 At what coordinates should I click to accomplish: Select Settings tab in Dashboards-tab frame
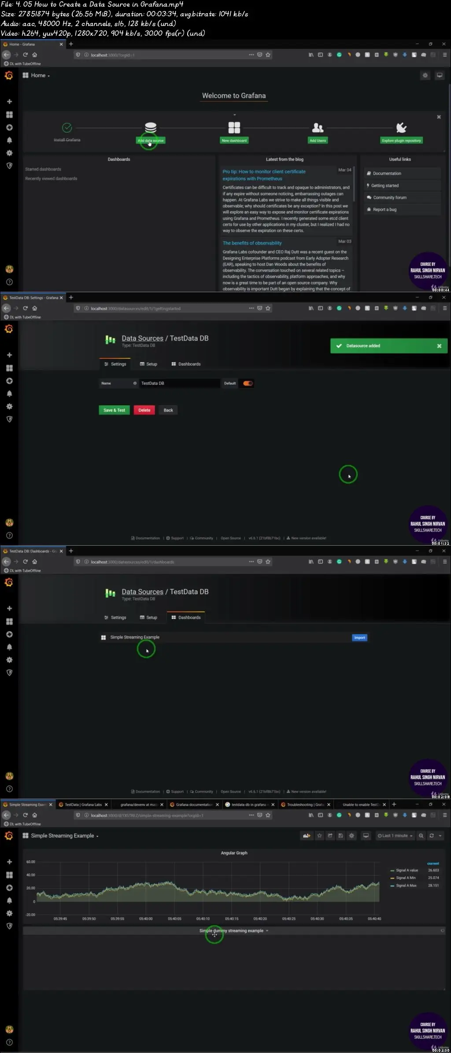click(115, 618)
